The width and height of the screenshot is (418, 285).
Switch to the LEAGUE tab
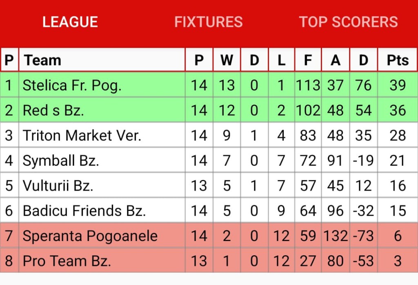click(x=70, y=22)
